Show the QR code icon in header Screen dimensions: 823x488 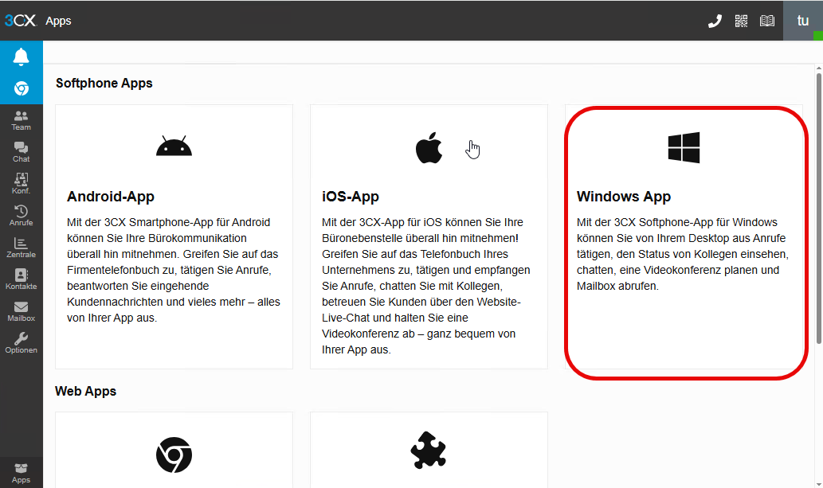pos(741,21)
